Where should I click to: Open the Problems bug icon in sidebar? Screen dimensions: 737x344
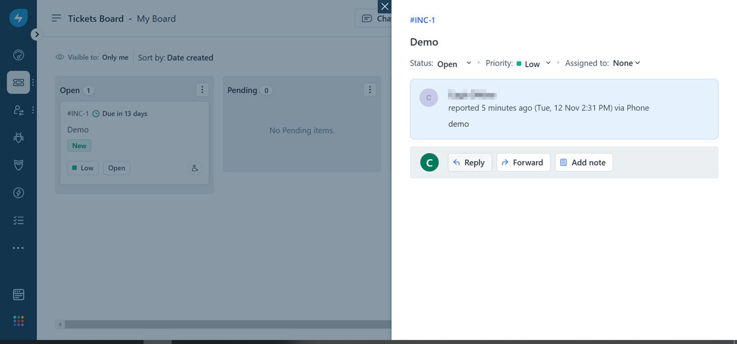coord(18,138)
